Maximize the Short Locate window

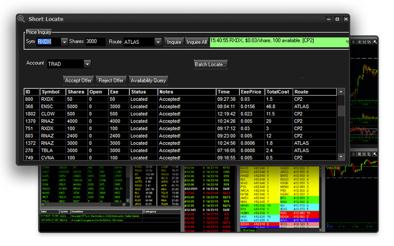(x=337, y=19)
